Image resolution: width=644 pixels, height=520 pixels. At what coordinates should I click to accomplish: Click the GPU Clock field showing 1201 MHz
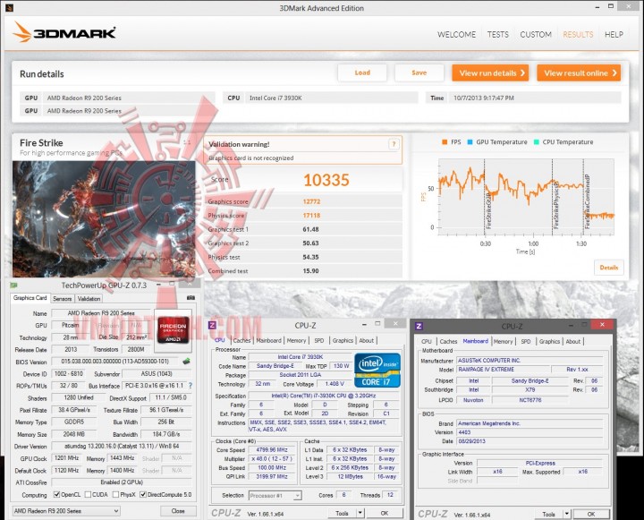pos(66,457)
